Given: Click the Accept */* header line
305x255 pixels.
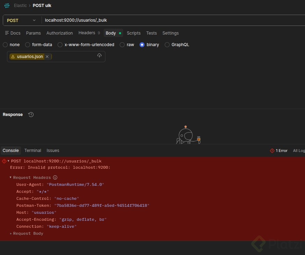Looking at the screenshot, I should pos(33,191).
